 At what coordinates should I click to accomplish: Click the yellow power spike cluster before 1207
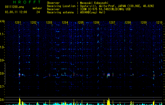pos(109,101)
